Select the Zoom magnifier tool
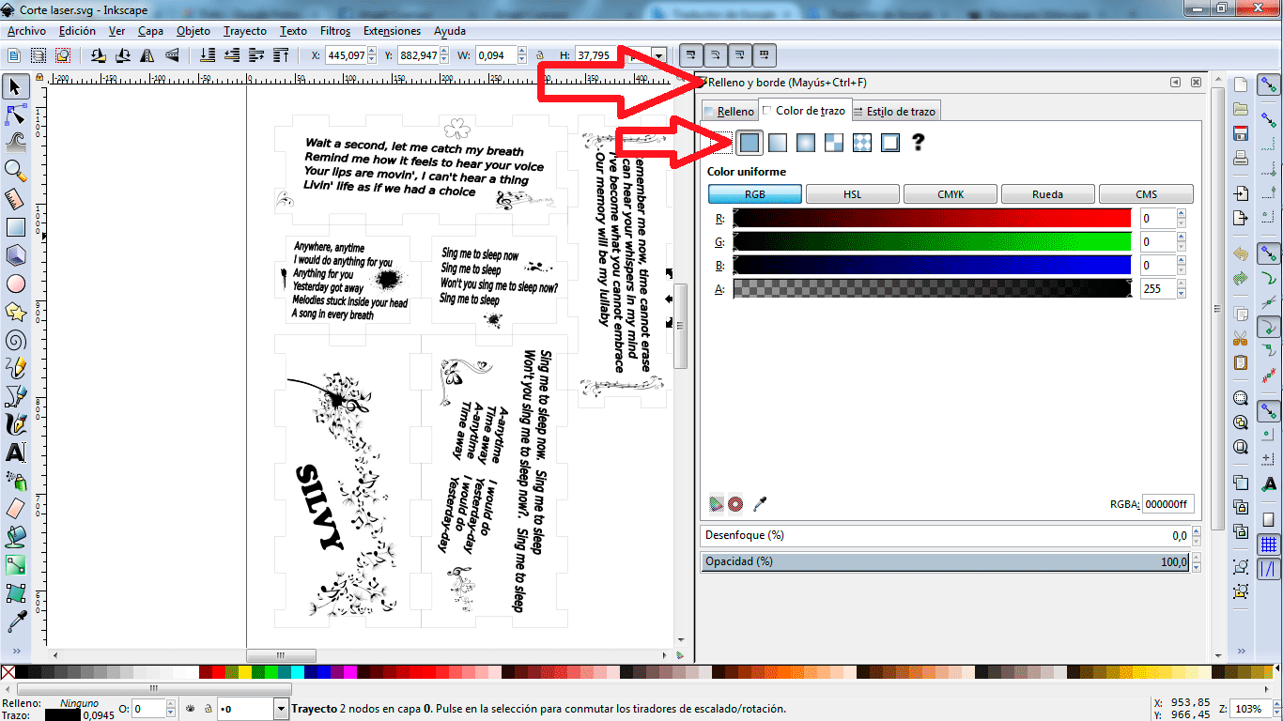1283x721 pixels. pos(15,171)
